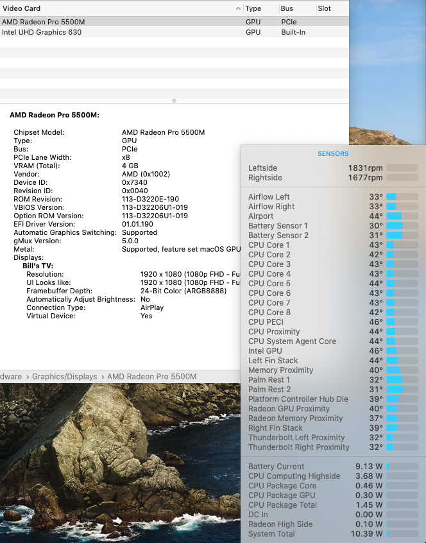The width and height of the screenshot is (426, 543).
Task: Click the Thunderbolt Right Proximity row
Action: [x=333, y=447]
